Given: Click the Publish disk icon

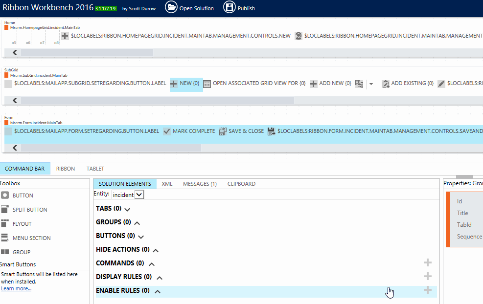Looking at the screenshot, I should click(229, 7).
